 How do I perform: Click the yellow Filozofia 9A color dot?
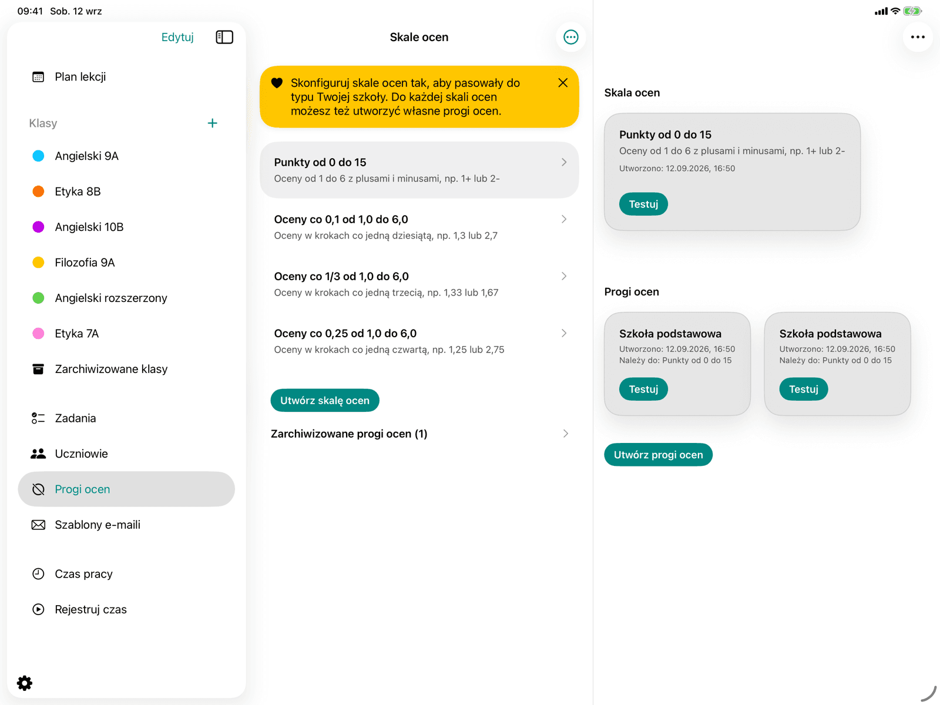point(38,263)
